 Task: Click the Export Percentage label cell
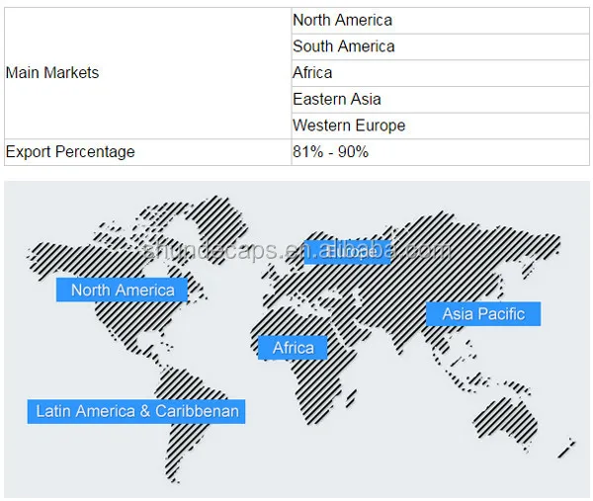pos(148,152)
